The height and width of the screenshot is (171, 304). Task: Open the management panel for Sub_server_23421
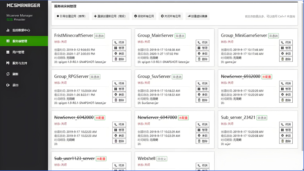[x=286, y=130]
